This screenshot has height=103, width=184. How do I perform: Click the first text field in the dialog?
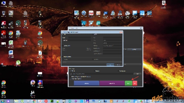(79, 38)
